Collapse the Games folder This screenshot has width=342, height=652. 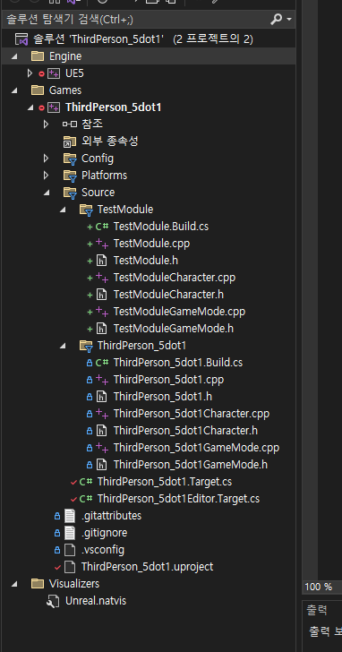(14, 90)
